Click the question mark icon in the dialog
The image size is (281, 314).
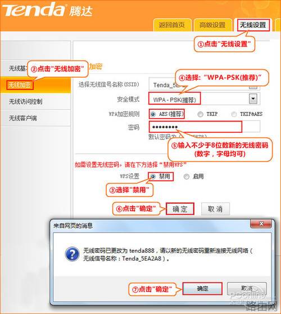72,254
